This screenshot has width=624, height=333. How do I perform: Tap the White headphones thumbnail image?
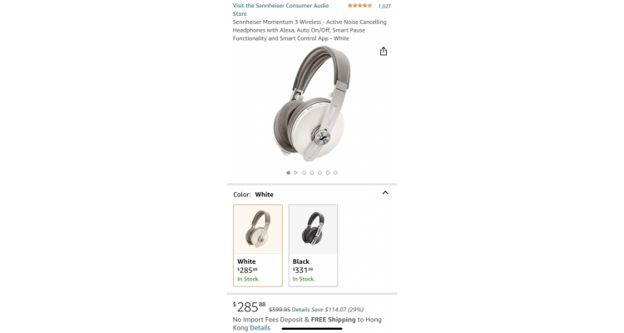(x=258, y=229)
